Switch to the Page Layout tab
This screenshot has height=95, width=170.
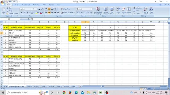pyautogui.click(x=26, y=5)
